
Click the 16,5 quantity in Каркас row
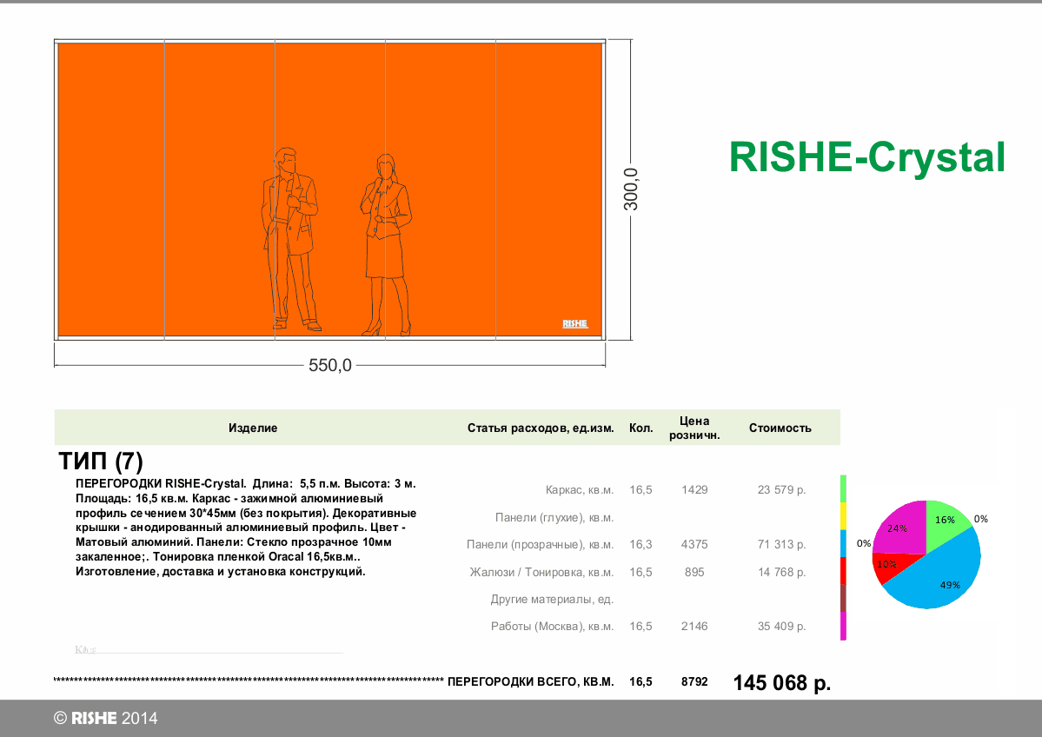pyautogui.click(x=640, y=490)
